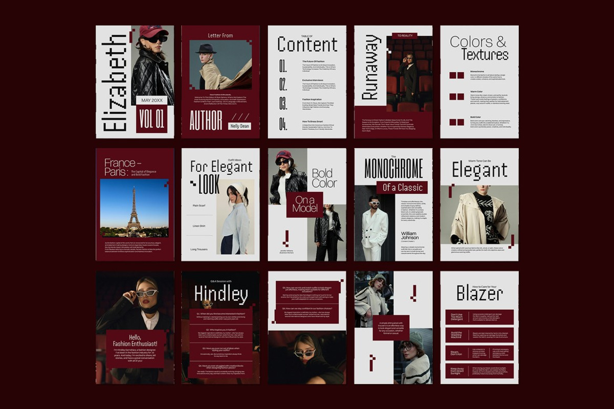Open entry 01 in Table of Content
The image size is (614, 409).
coord(283,66)
